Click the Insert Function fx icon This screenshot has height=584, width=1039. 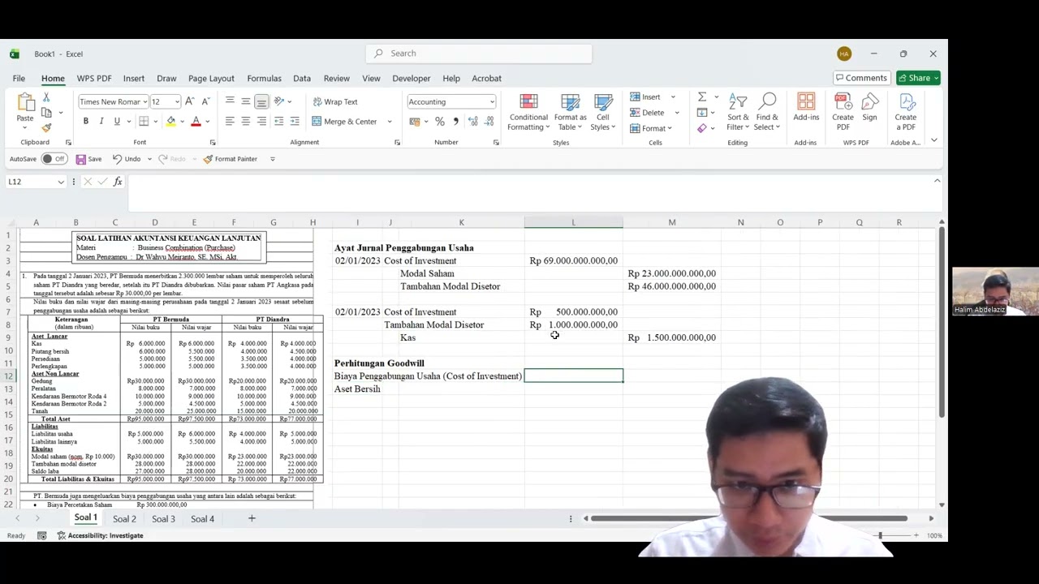(118, 182)
